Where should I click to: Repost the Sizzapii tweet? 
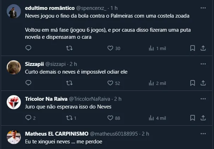coord(70,83)
